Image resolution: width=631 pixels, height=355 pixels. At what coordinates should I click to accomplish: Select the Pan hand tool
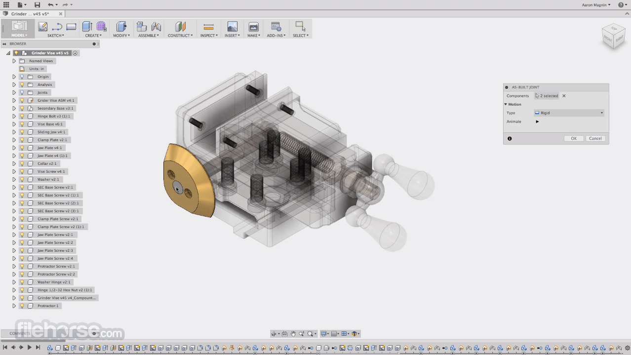[x=293, y=334]
